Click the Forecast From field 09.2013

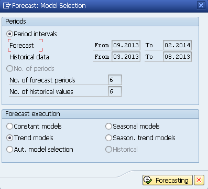point(126,45)
